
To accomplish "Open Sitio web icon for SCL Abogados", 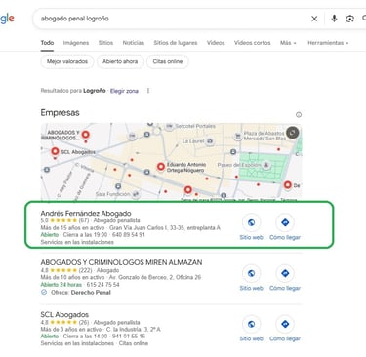I will [251, 324].
